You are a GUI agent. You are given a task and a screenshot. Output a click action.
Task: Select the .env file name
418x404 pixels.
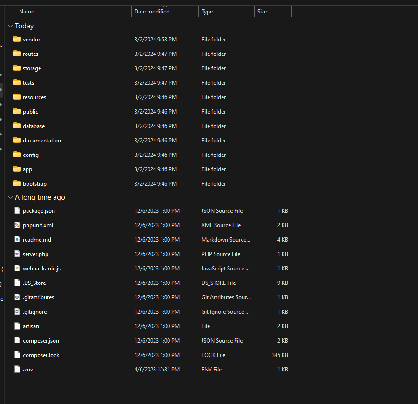[28, 370]
